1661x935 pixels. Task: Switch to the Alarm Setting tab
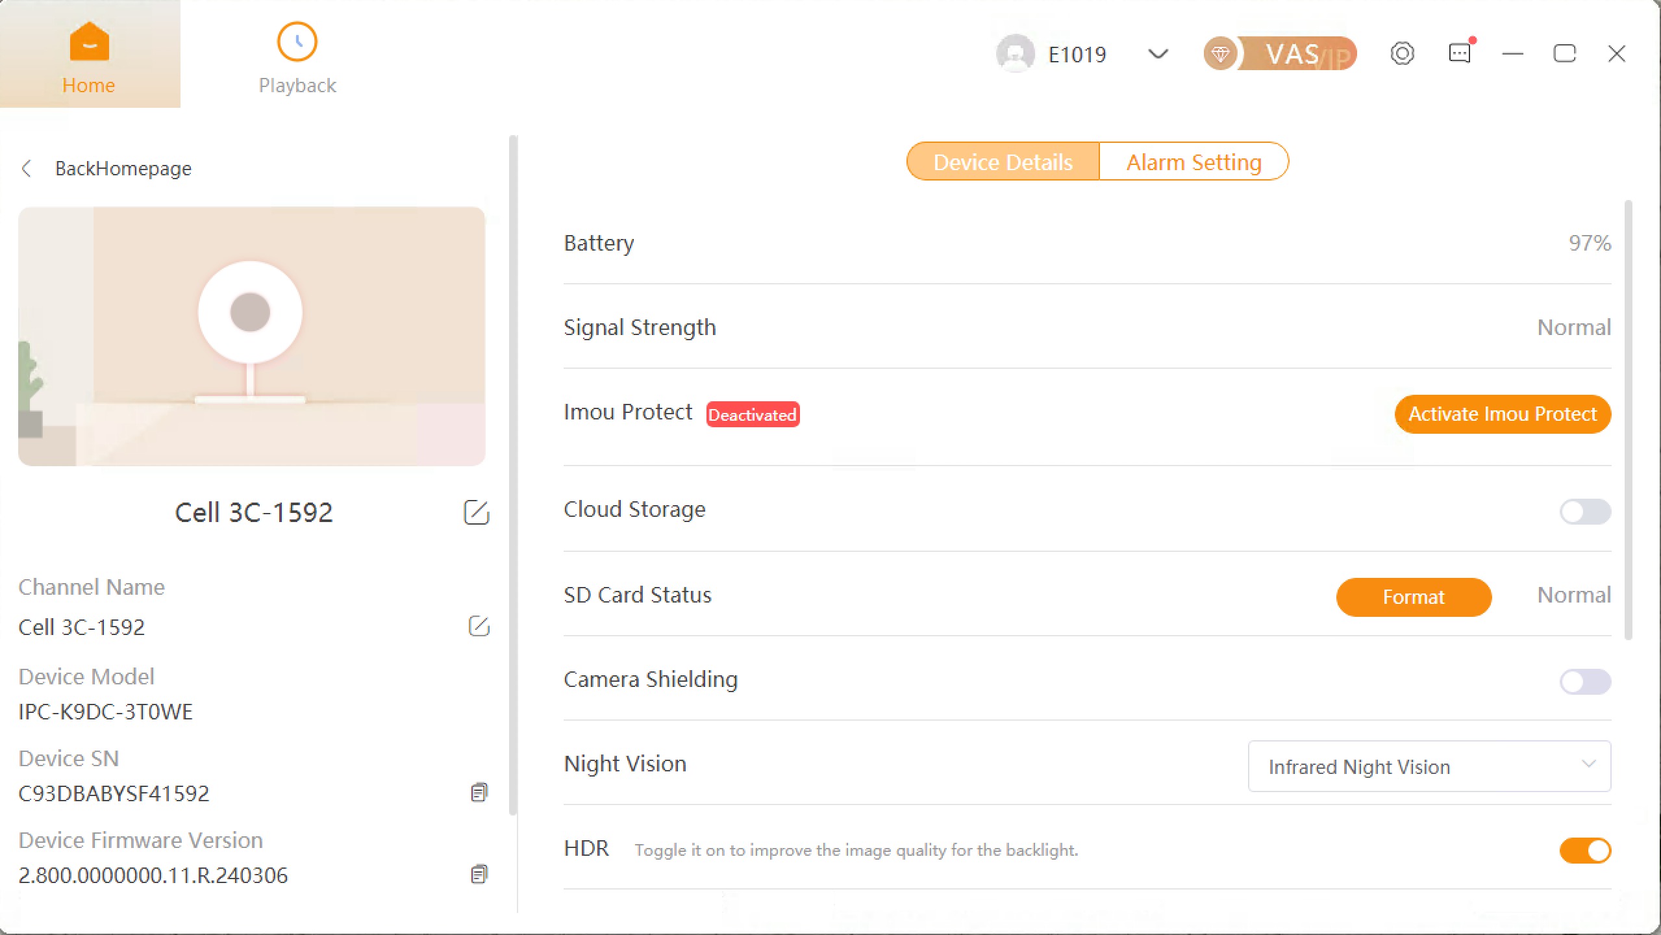(x=1193, y=162)
